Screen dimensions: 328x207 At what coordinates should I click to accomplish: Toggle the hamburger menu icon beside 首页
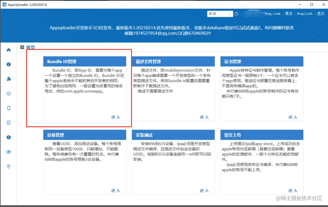[x=22, y=47]
